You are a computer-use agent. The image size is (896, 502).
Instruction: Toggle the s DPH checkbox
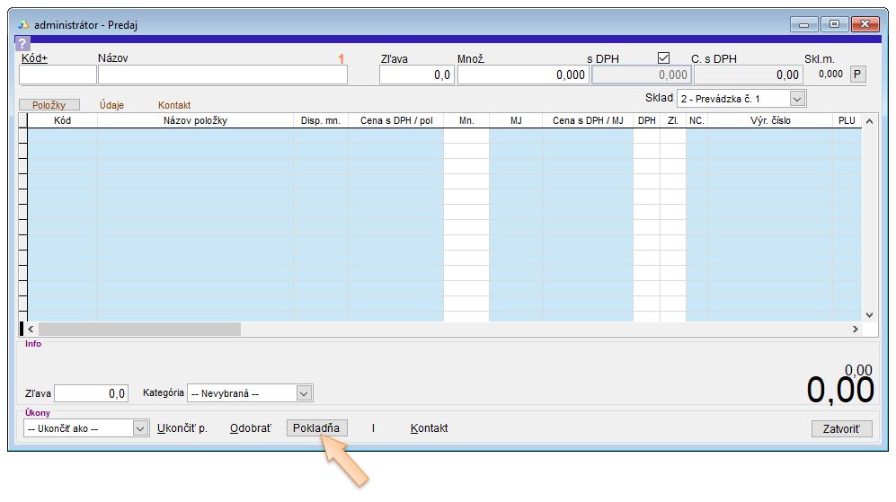click(664, 58)
